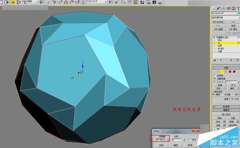Click Remove Modifier trash icon

231,60
